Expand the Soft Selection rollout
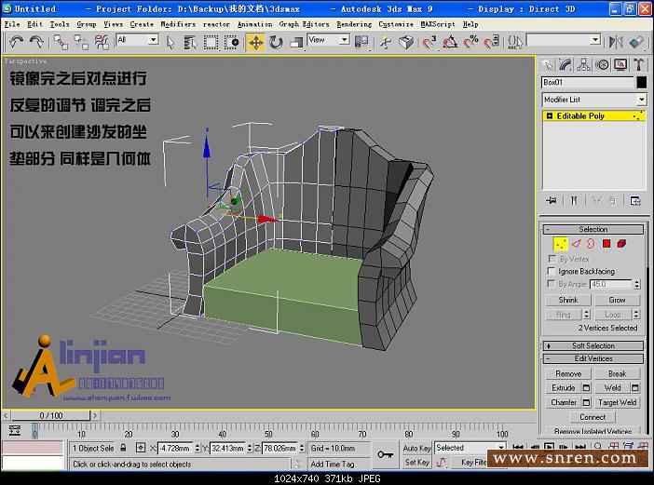Image resolution: width=654 pixels, height=485 pixels. pyautogui.click(x=593, y=345)
